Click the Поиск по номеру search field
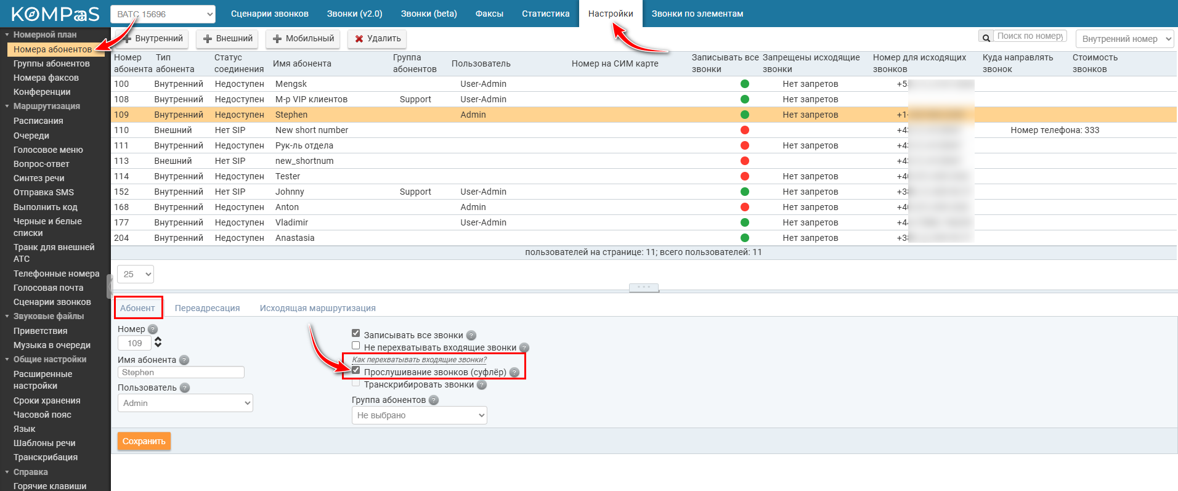 (1030, 36)
